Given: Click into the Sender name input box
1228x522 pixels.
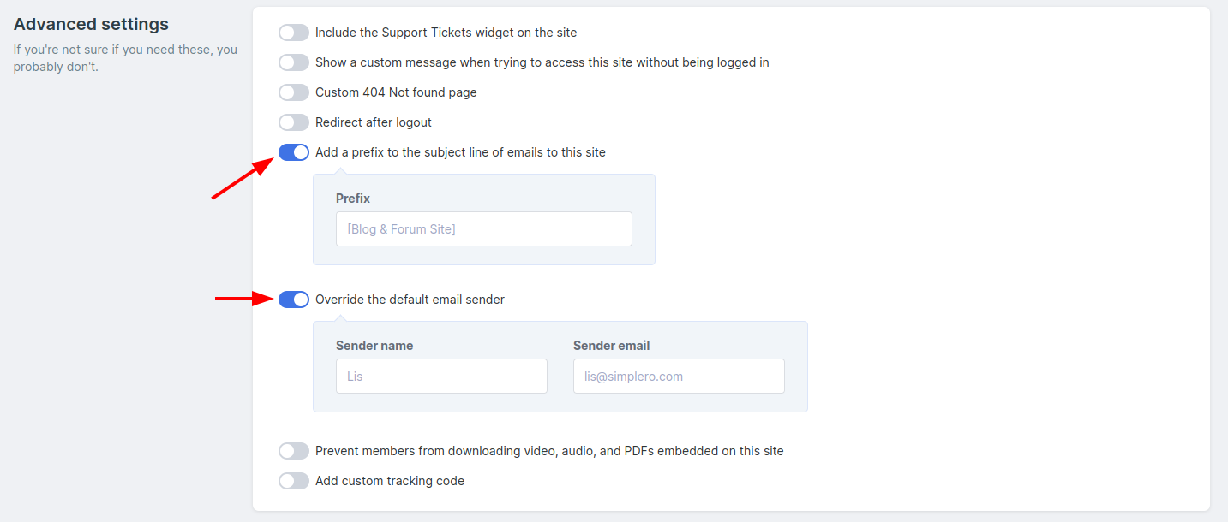Looking at the screenshot, I should [441, 377].
